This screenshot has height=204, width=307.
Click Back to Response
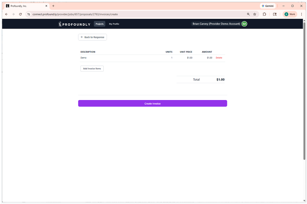92,37
